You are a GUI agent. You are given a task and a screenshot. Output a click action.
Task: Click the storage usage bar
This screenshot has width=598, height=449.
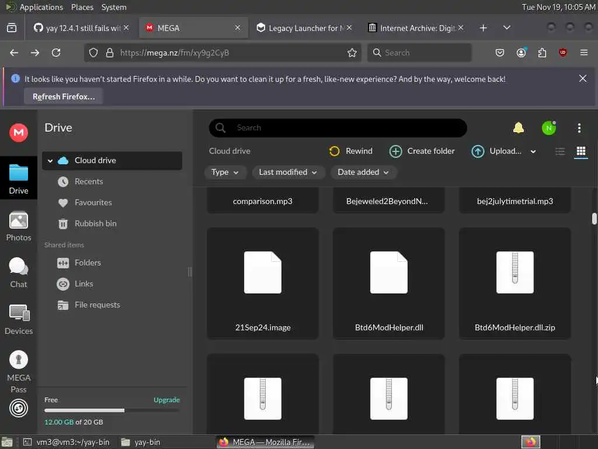112,410
